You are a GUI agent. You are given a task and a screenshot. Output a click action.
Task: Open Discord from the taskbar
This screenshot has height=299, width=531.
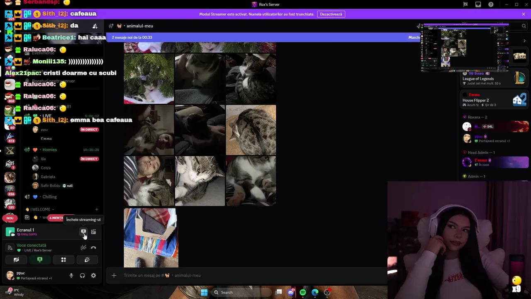pos(291,292)
